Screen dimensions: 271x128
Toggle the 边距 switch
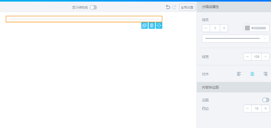266,100
